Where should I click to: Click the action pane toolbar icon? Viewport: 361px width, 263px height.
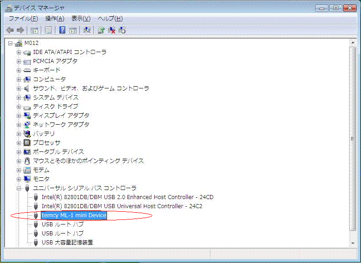coord(73,30)
